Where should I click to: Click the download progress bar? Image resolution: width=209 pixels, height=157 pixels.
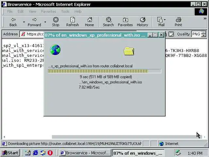[x=104, y=71]
